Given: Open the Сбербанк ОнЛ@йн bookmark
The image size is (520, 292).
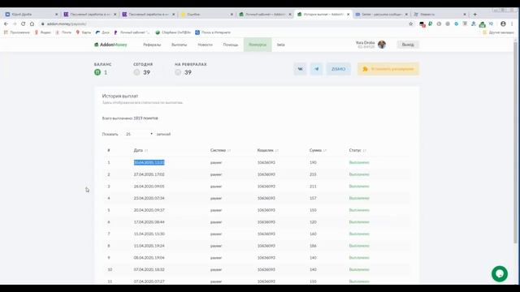Looking at the screenshot, I should pos(173,32).
